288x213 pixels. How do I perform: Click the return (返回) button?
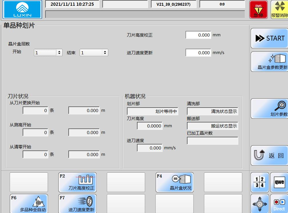269,156
